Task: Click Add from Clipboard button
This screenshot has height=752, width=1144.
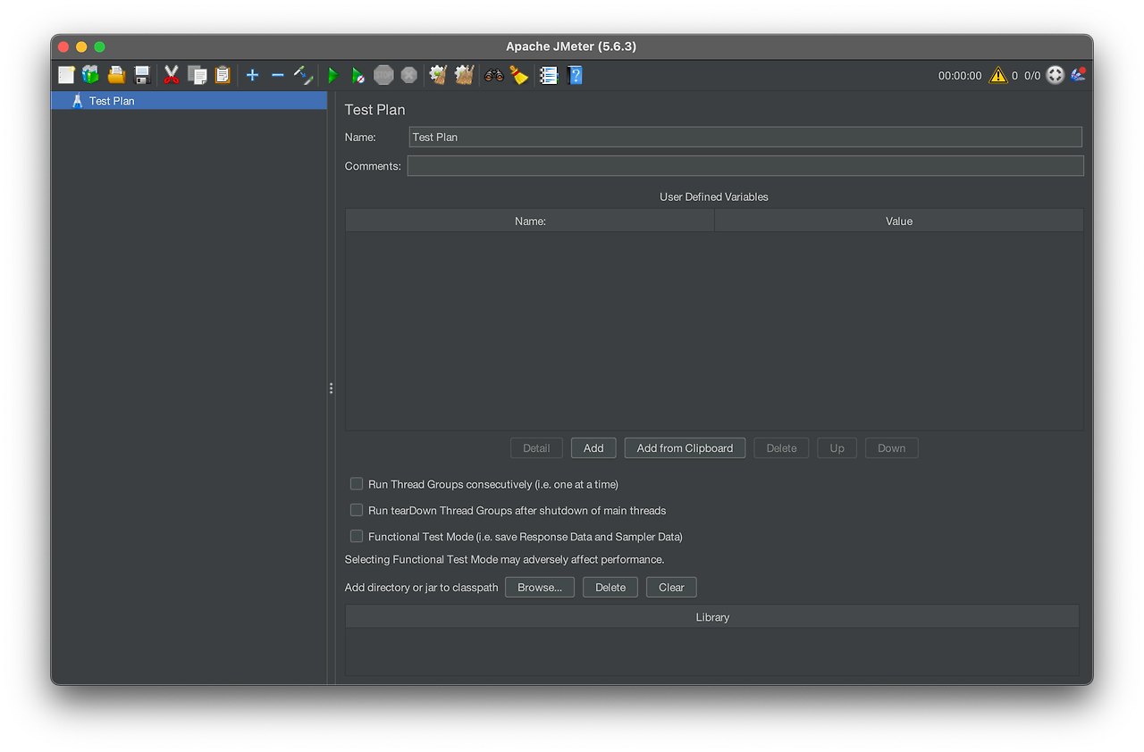Action: pos(685,448)
